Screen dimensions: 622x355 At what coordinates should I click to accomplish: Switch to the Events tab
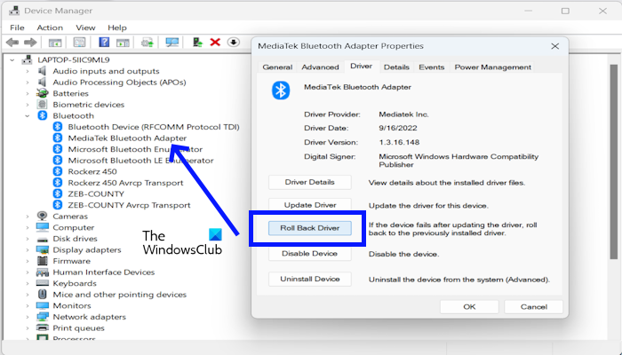pyautogui.click(x=431, y=67)
